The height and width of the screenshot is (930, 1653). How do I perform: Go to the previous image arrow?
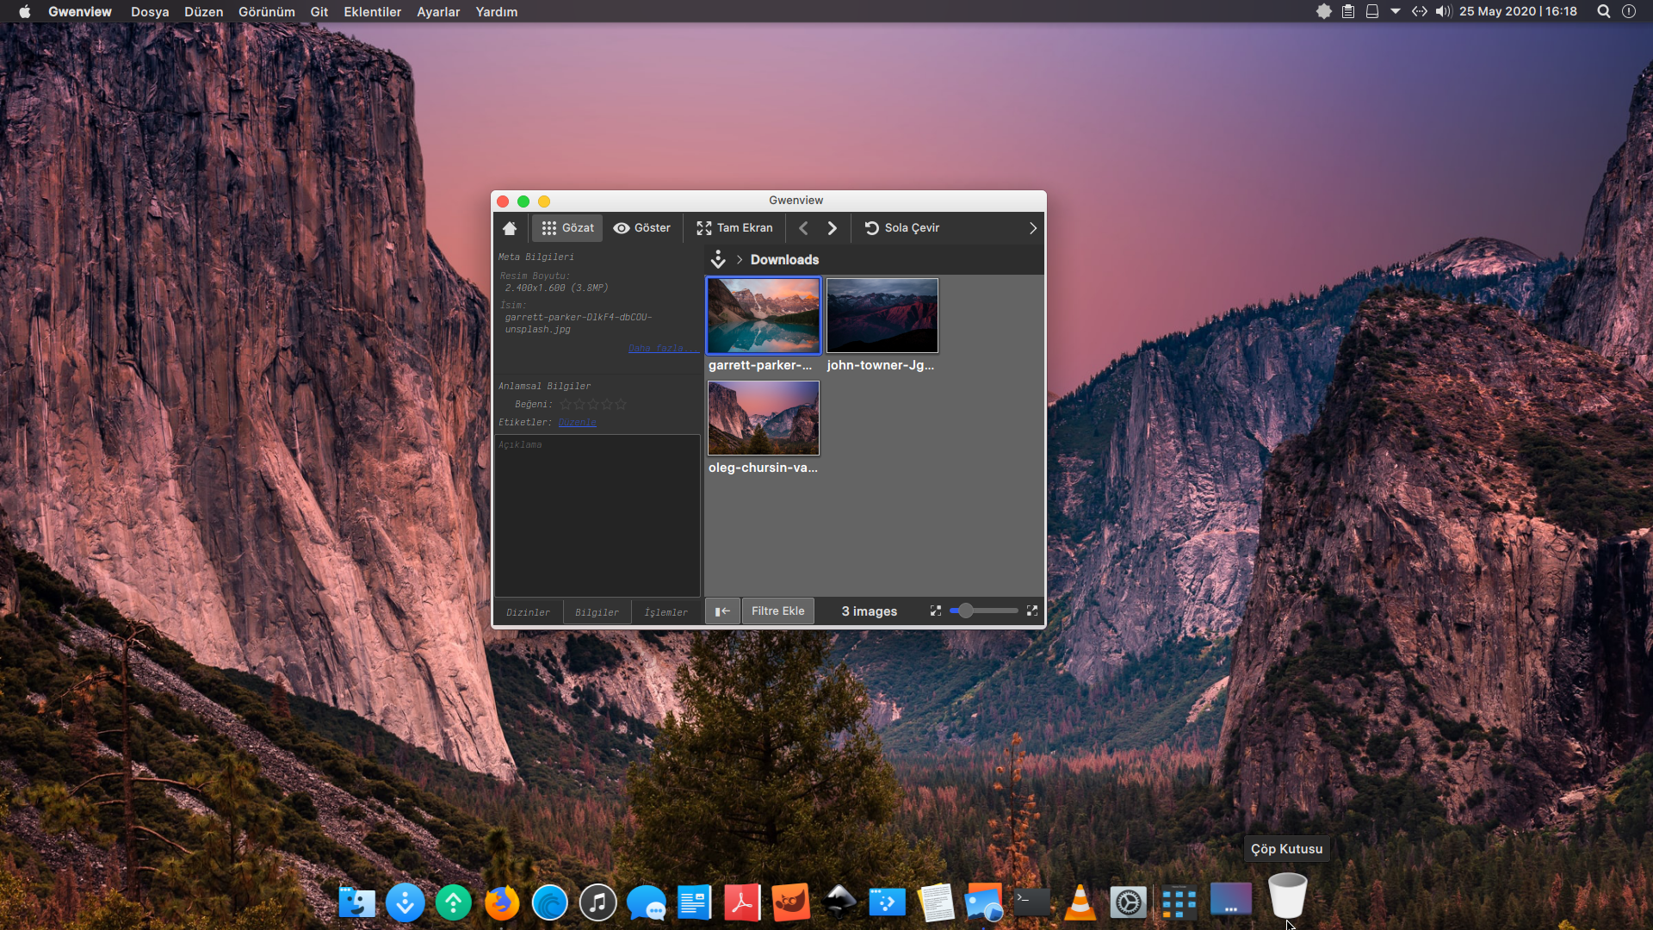803,228
